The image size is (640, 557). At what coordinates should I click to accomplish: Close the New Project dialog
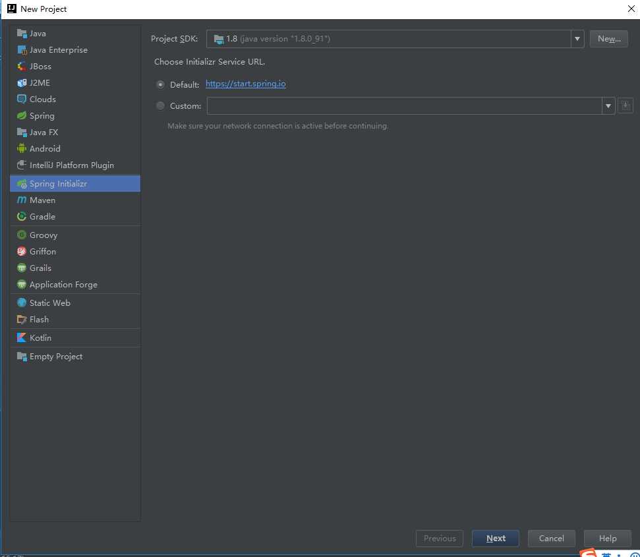pyautogui.click(x=631, y=9)
